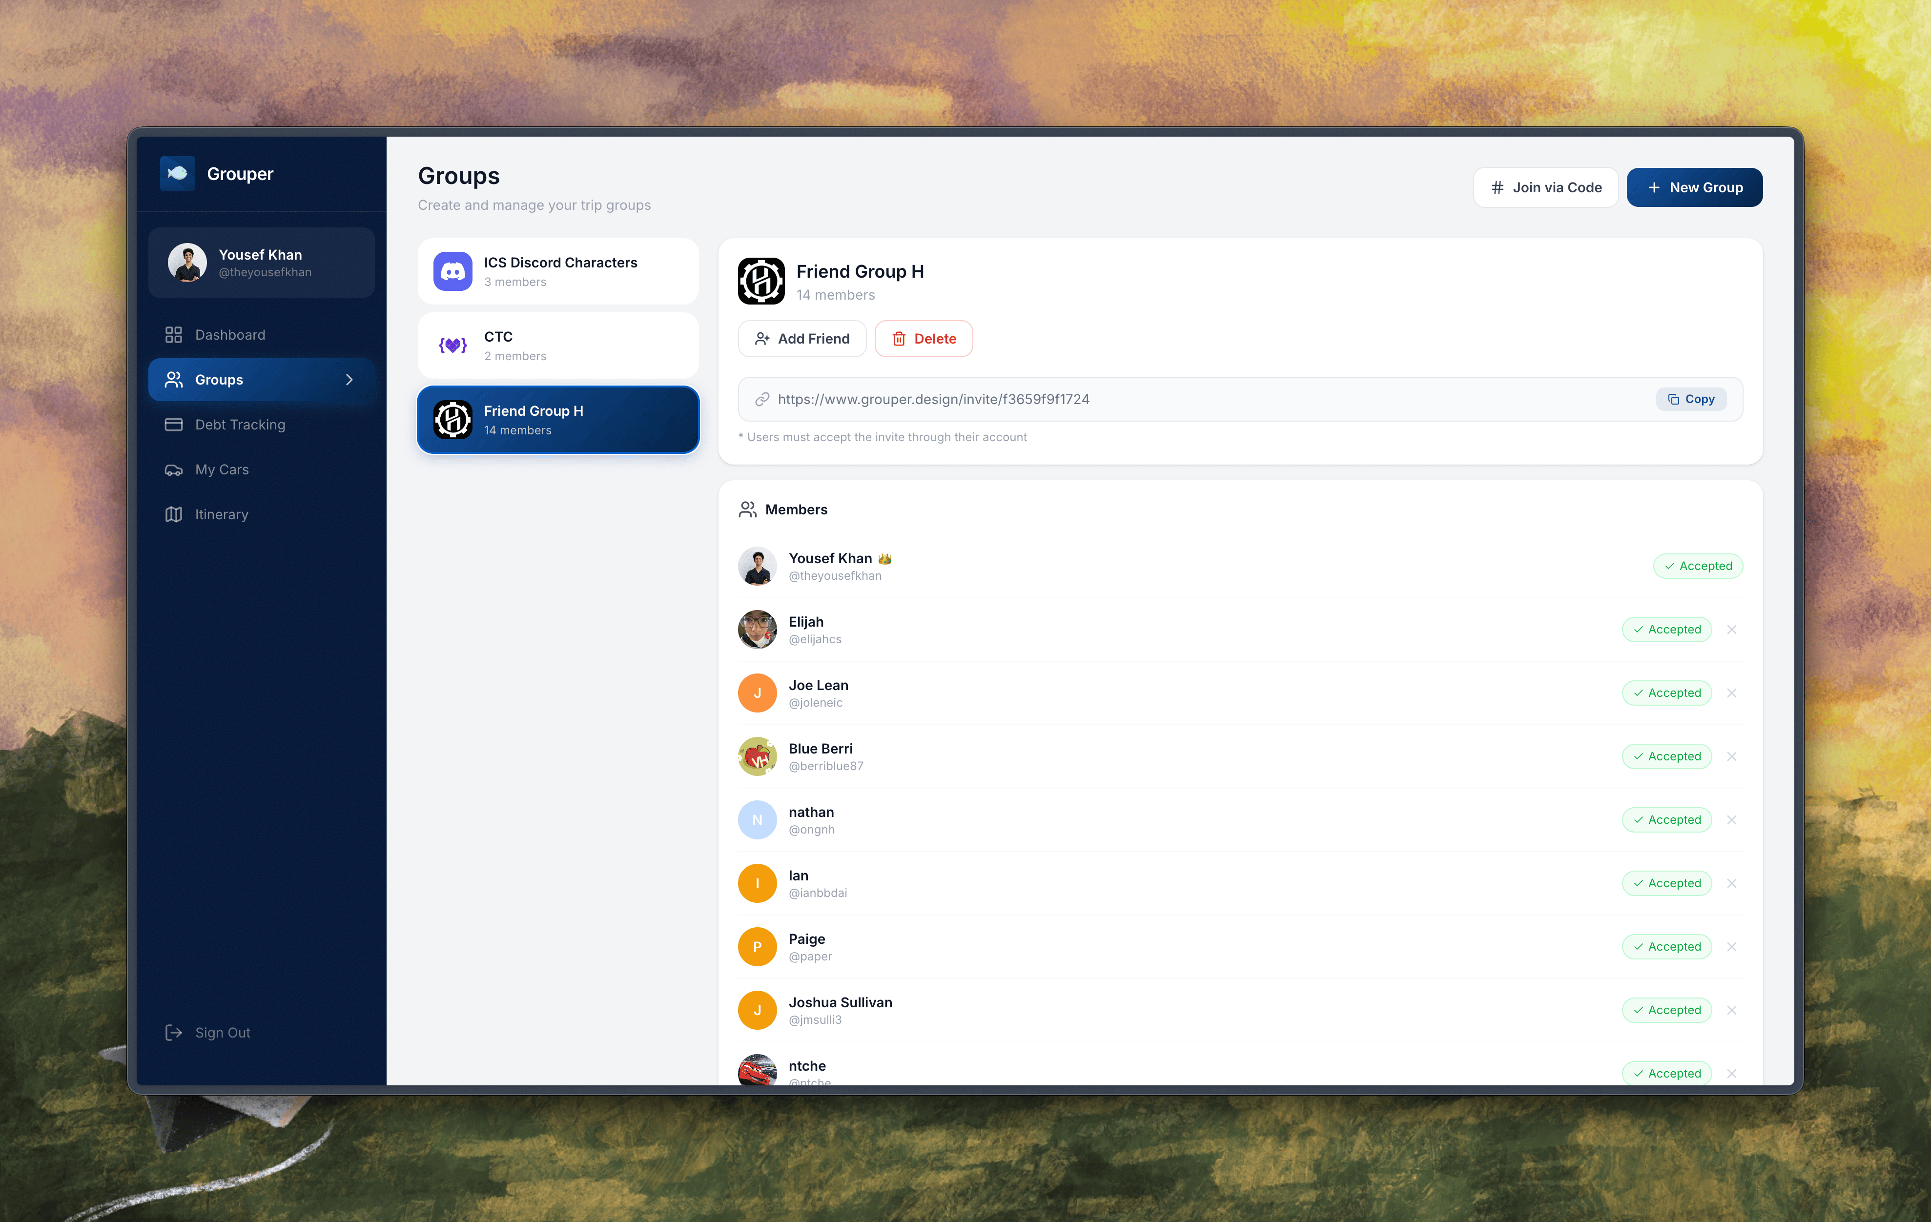This screenshot has width=1931, height=1222.
Task: Select the ICS Discord Characters group
Action: coord(557,272)
